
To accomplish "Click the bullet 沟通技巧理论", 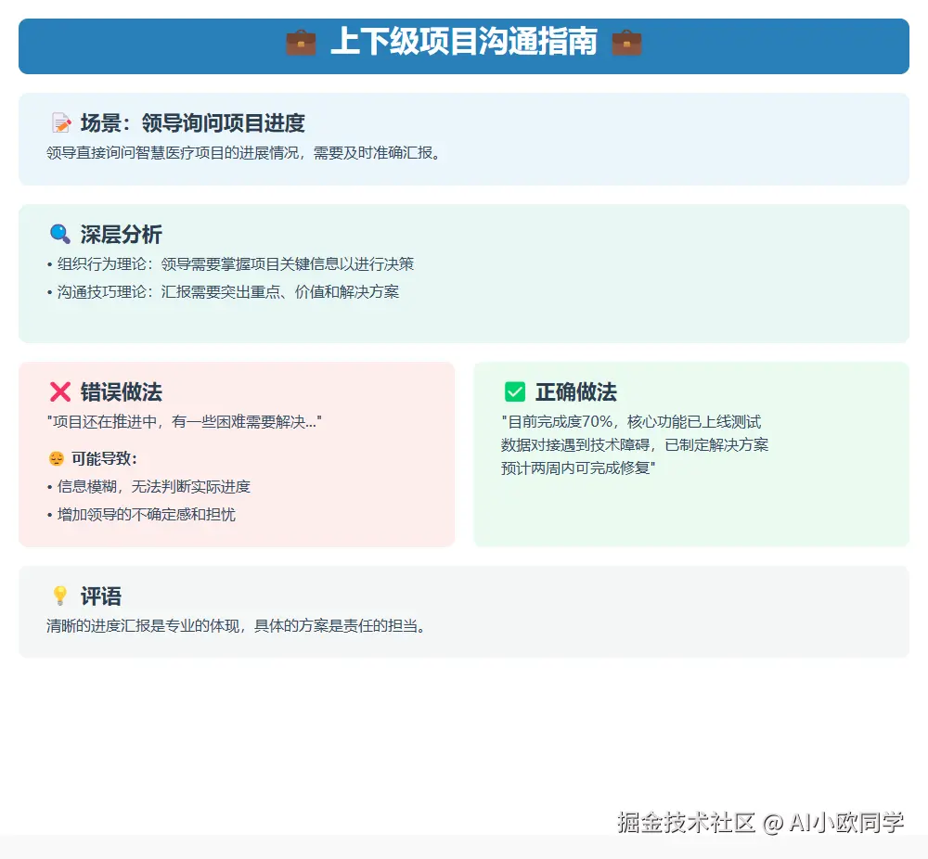I will pyautogui.click(x=223, y=291).
